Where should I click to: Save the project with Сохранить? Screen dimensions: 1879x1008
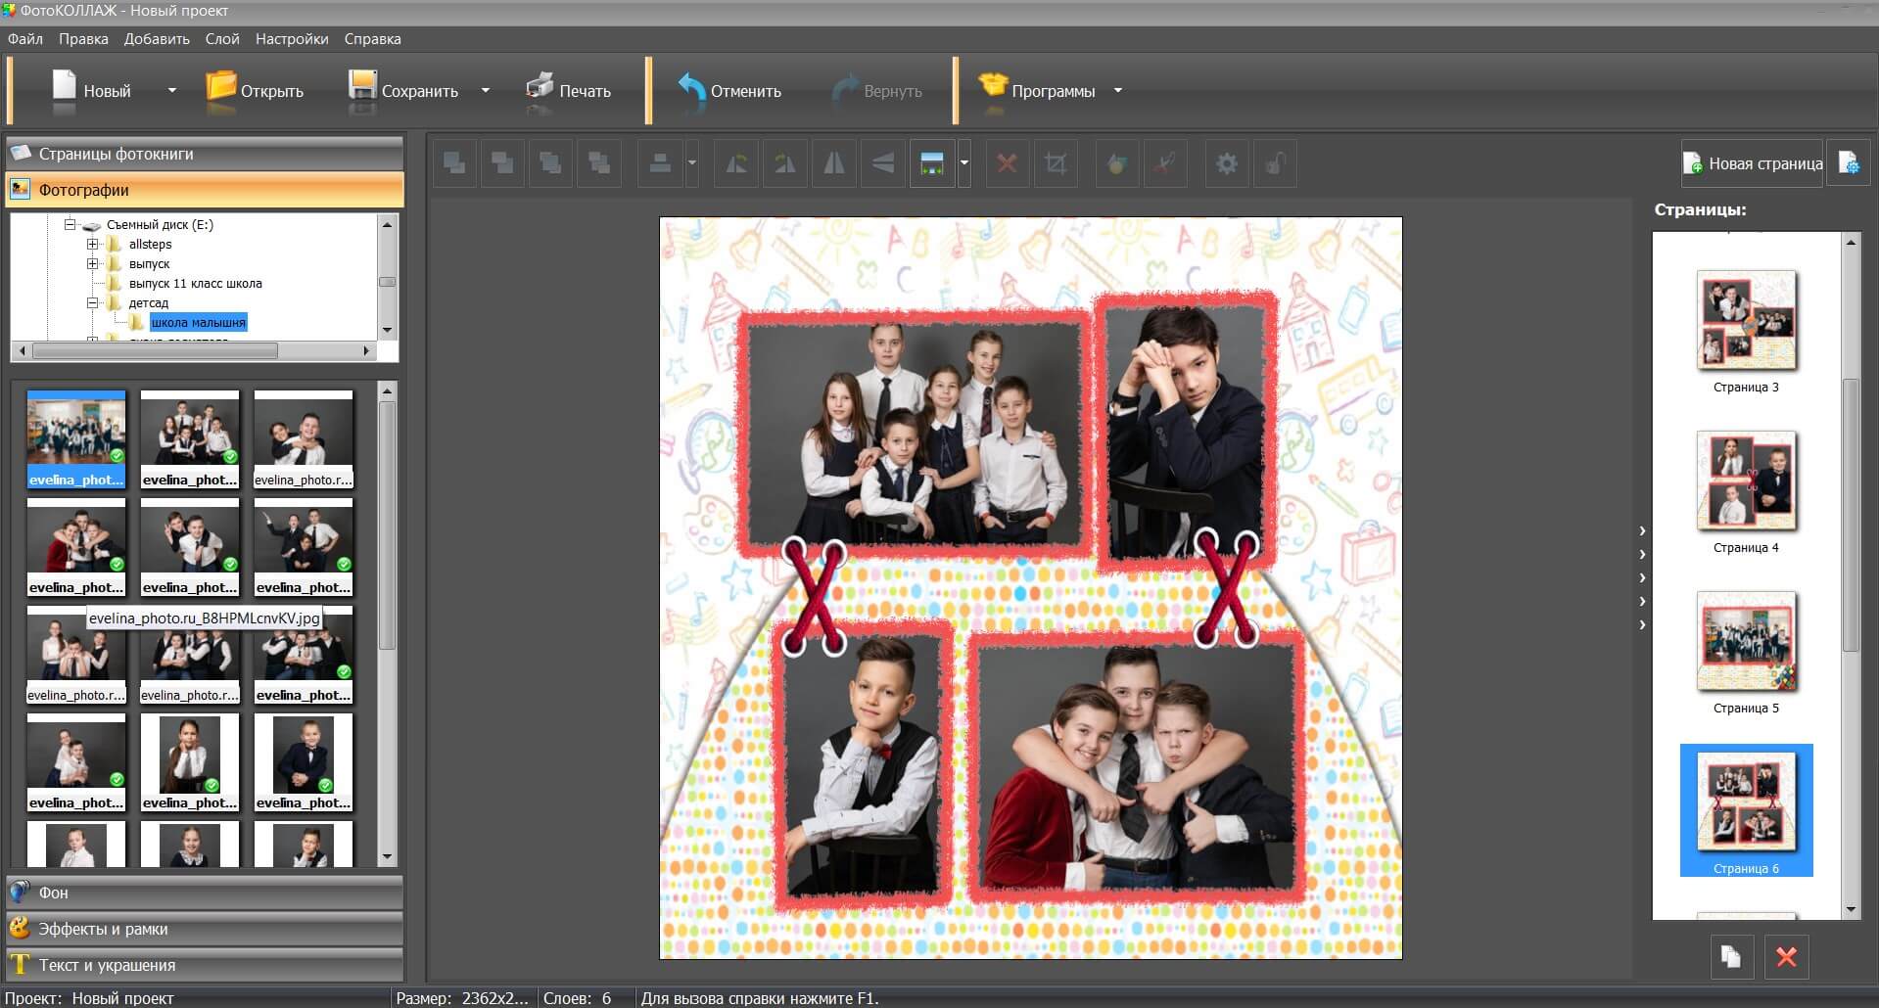point(403,90)
